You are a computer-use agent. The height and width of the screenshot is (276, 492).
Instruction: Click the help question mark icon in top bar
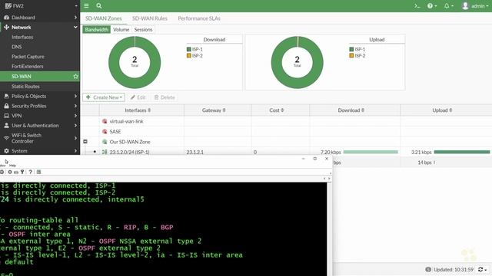pos(430,6)
